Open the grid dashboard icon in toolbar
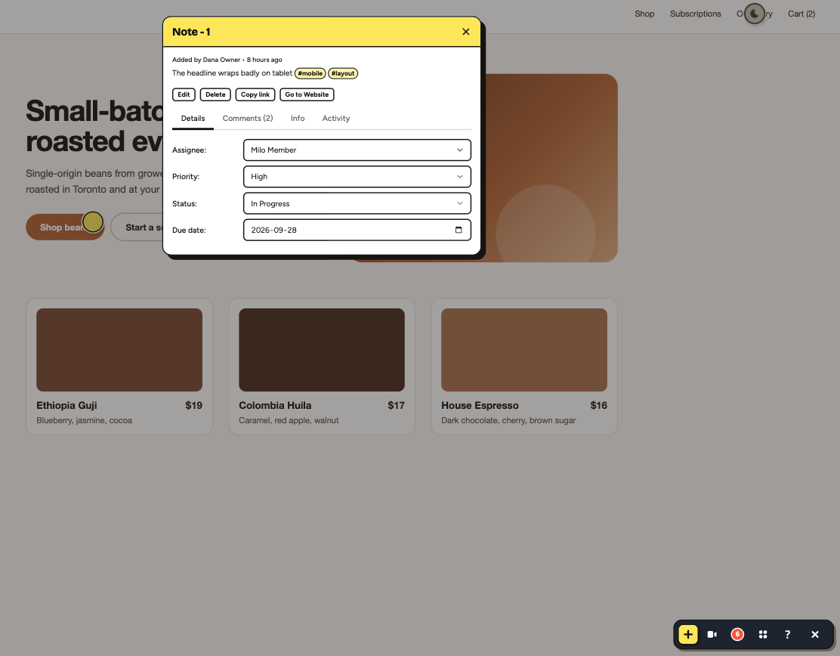This screenshot has height=656, width=840. [763, 635]
